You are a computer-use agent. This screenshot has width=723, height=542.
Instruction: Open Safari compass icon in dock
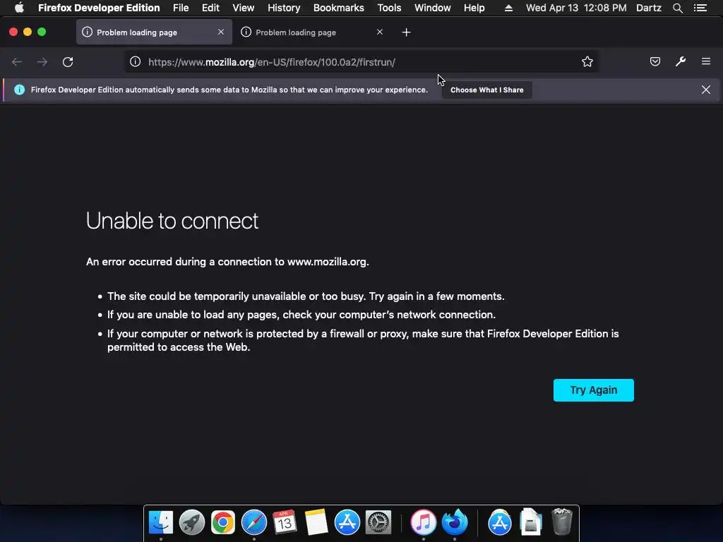click(254, 522)
